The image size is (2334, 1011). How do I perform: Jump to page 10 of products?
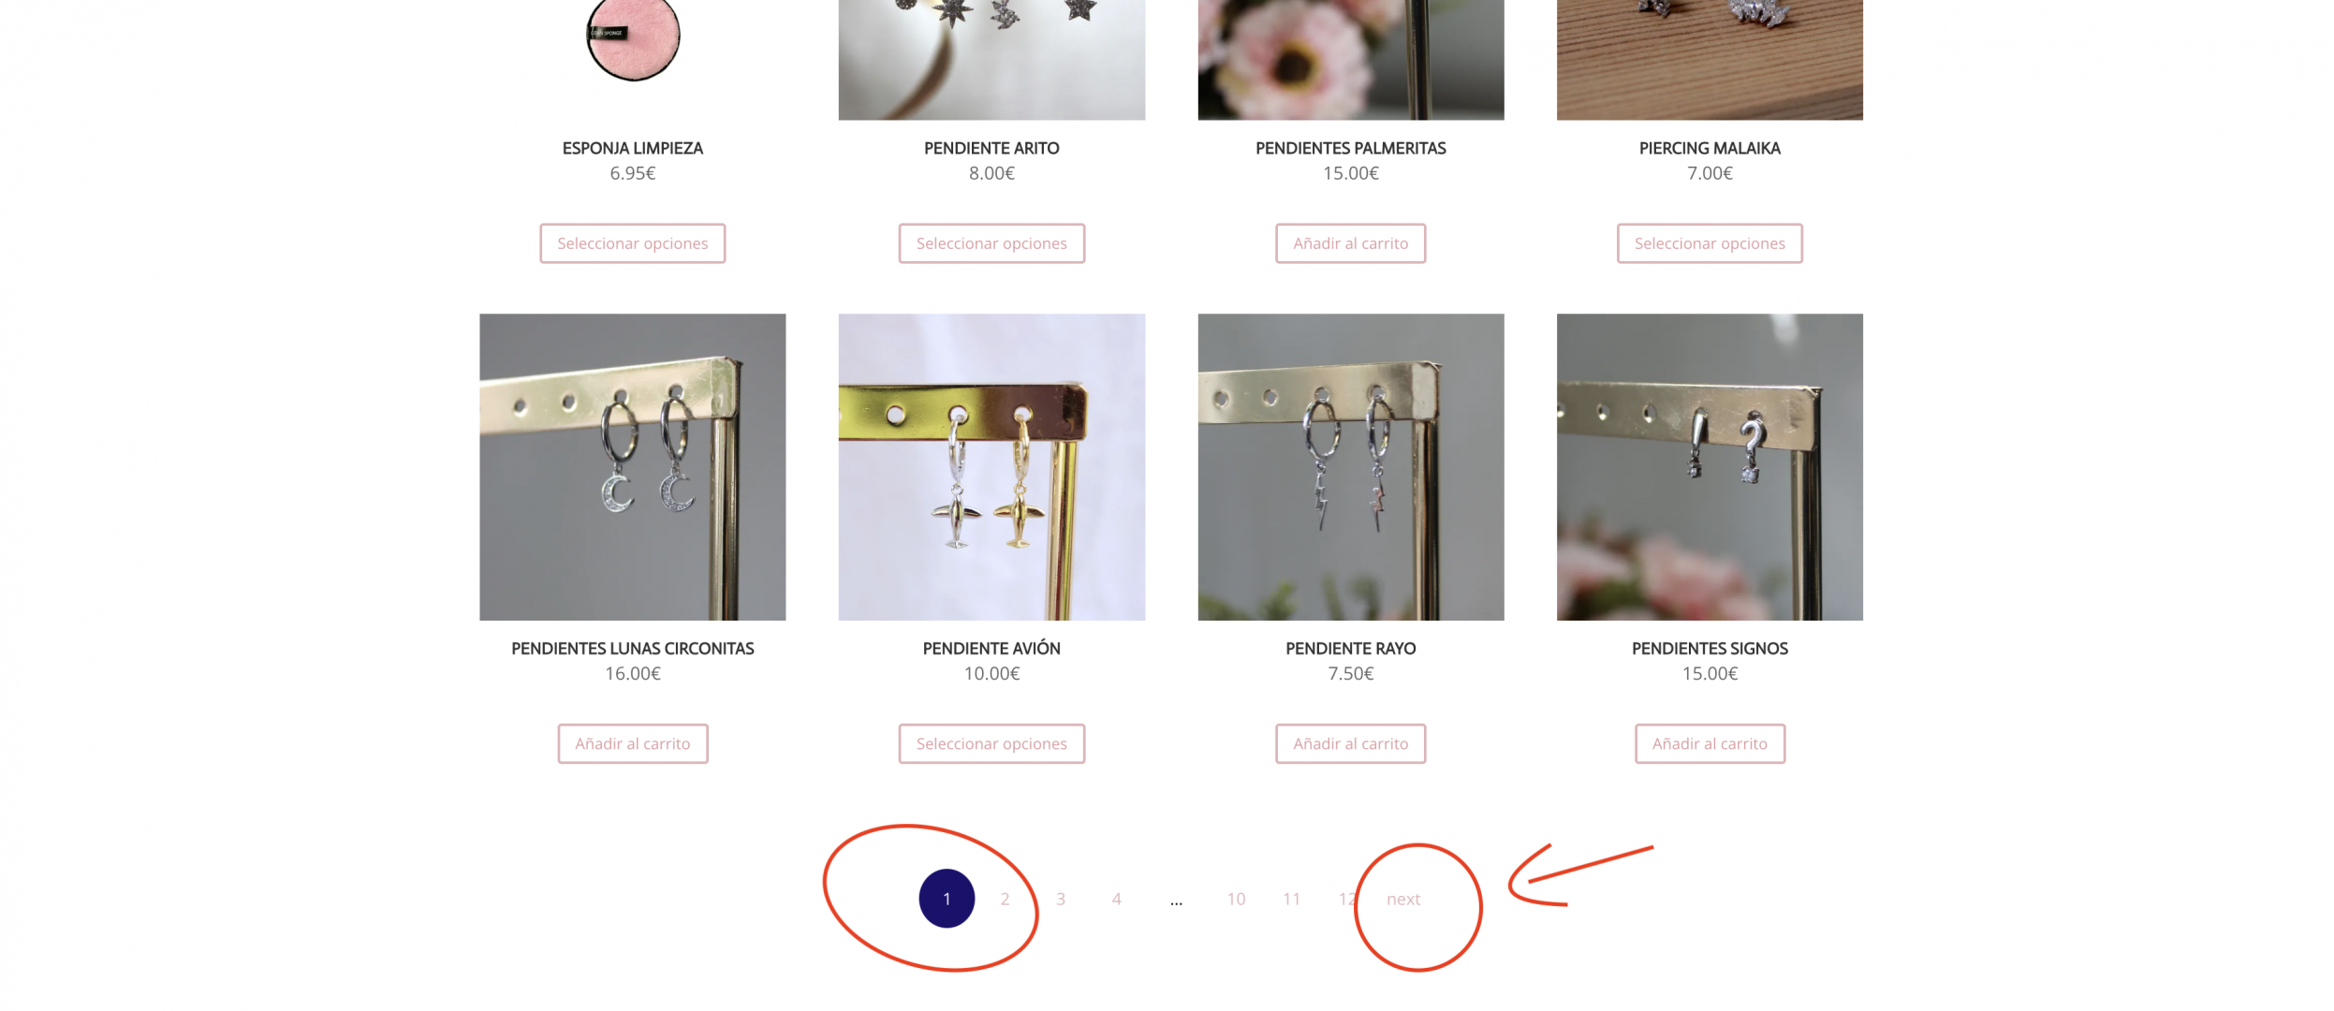click(1236, 899)
